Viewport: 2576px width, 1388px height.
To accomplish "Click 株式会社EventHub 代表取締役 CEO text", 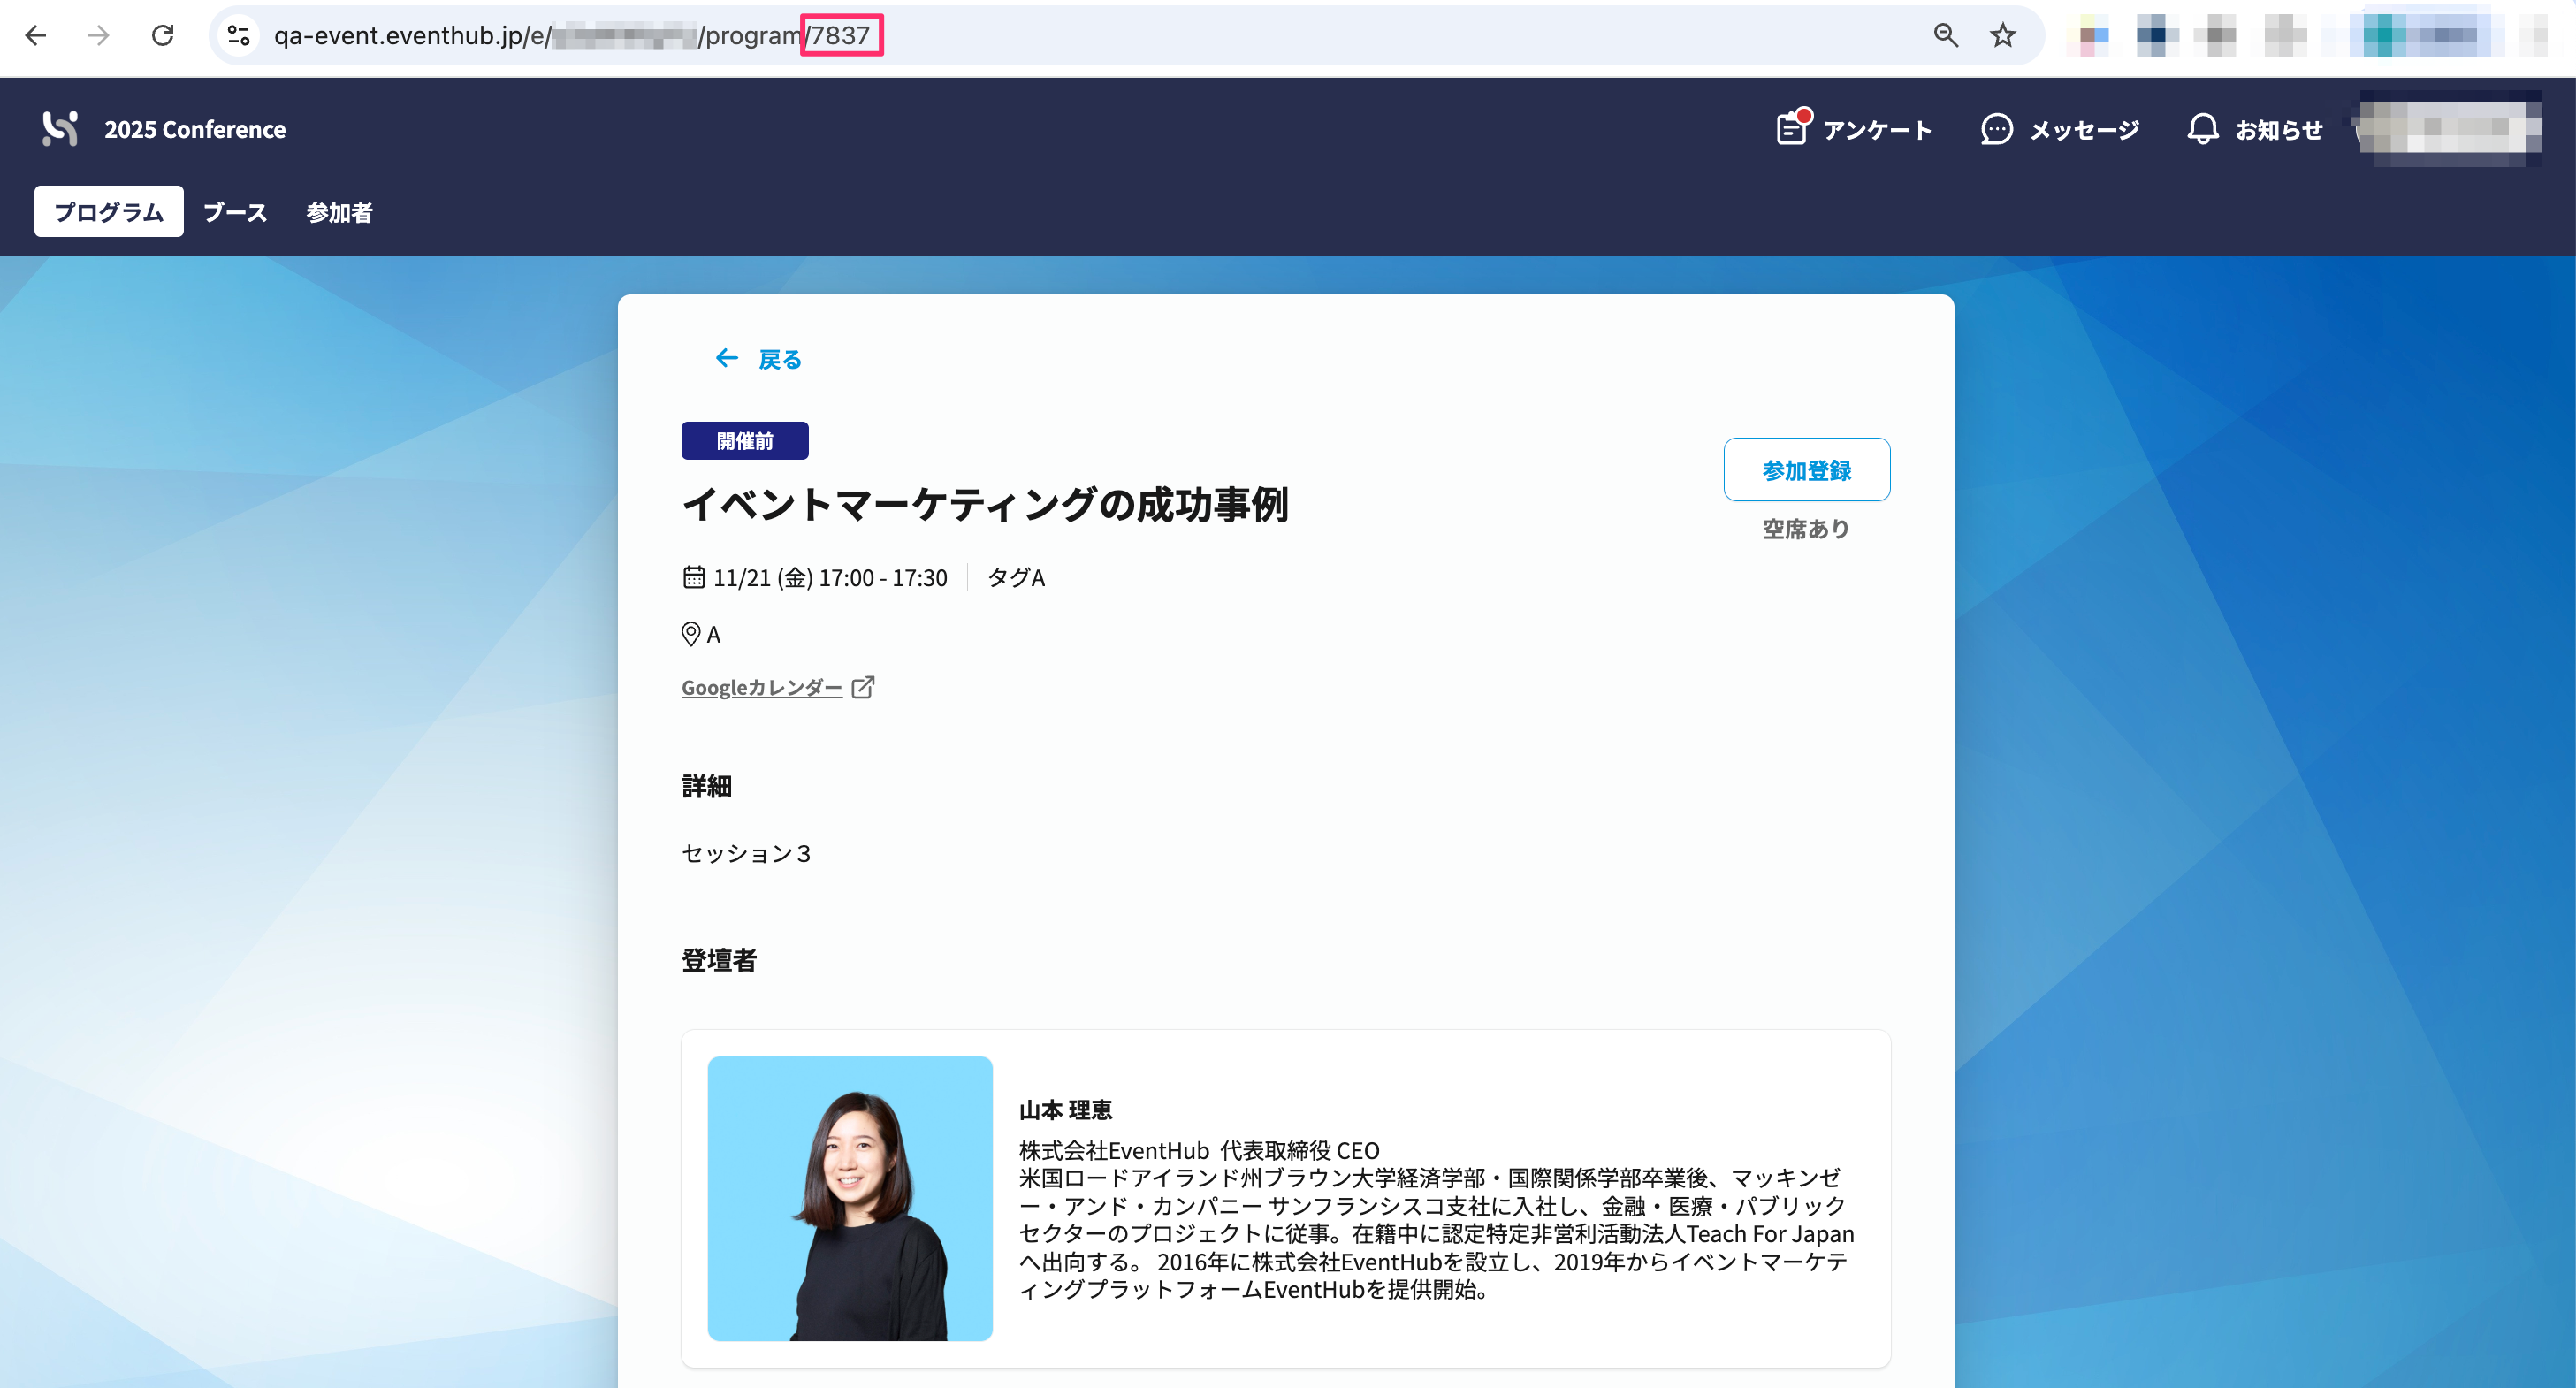I will (1199, 1151).
